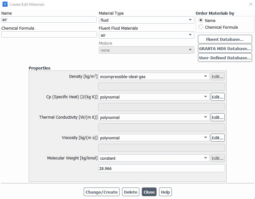Click the Molecular Weight value field

coord(161,168)
